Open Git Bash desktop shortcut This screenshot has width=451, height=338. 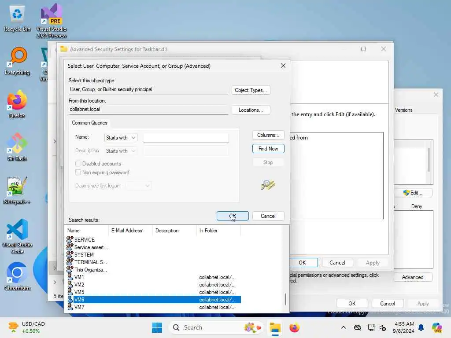tap(17, 147)
